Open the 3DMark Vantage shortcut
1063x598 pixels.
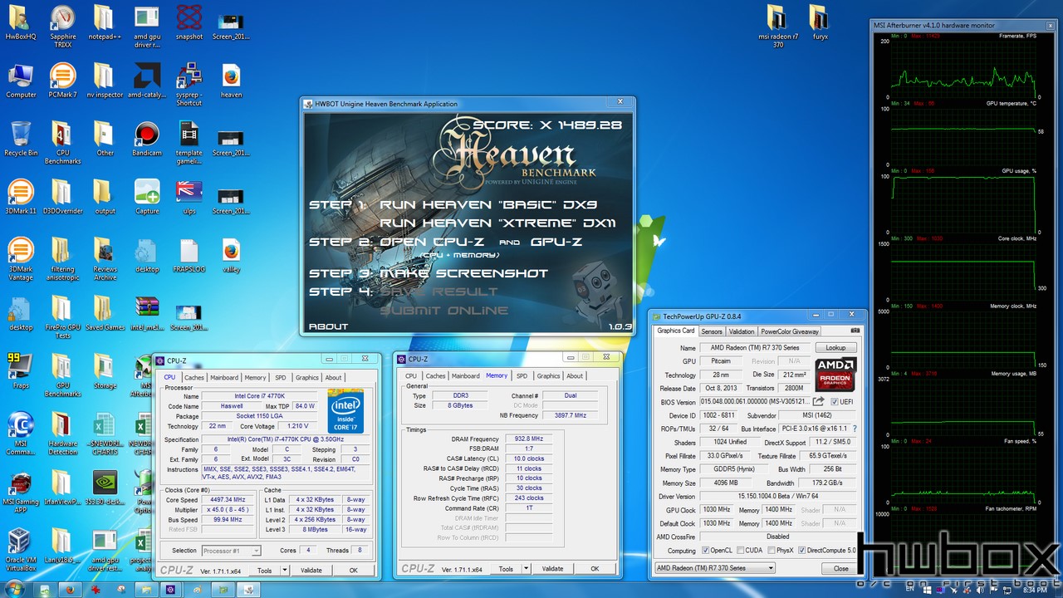[x=21, y=259]
